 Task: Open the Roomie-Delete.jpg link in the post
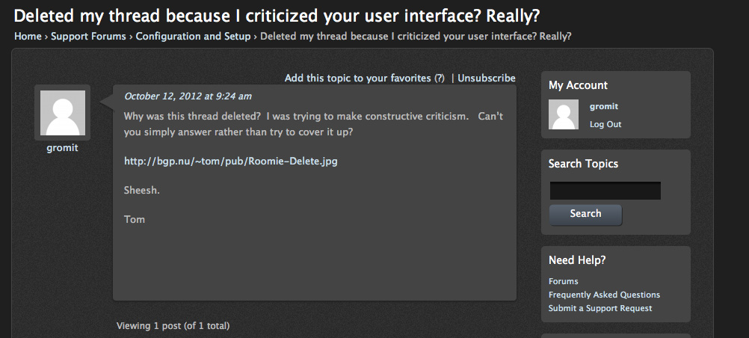(x=231, y=161)
